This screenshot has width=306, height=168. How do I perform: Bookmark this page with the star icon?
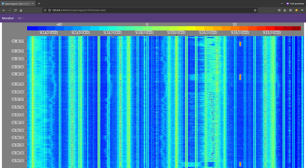tap(255, 10)
